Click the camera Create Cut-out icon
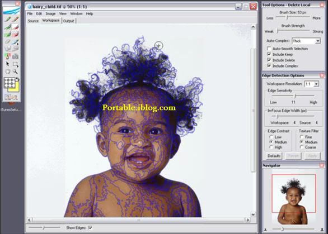This screenshot has height=234, width=328. pos(15,56)
